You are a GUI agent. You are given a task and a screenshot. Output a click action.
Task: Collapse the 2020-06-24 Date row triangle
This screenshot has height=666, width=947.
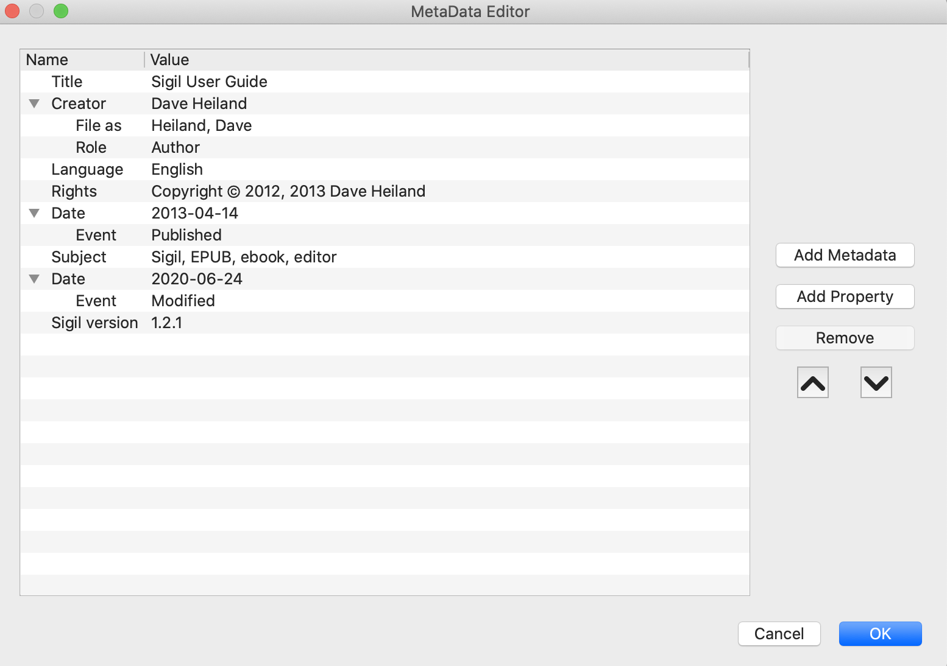pos(35,279)
